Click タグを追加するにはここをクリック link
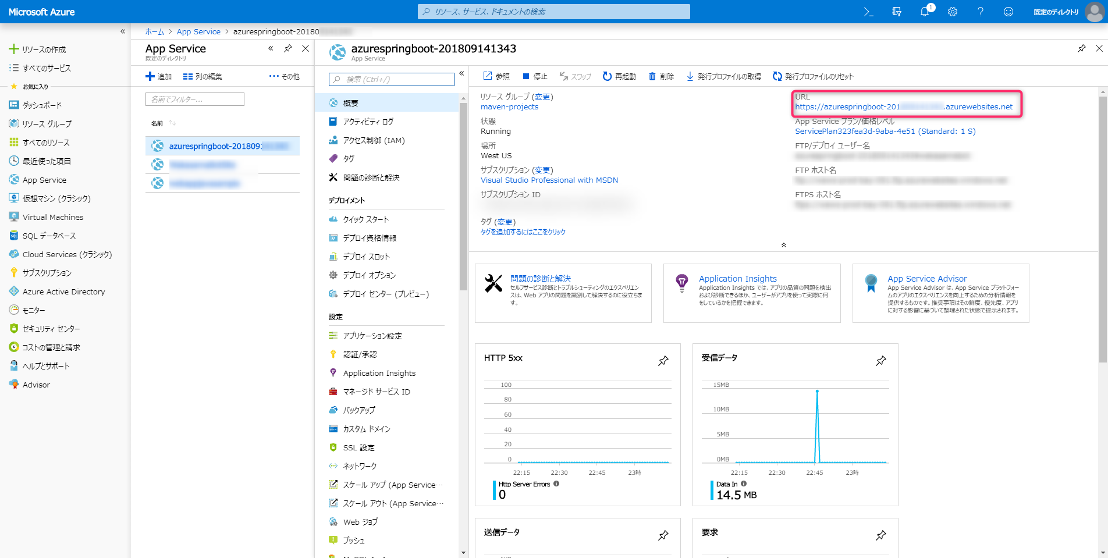Image resolution: width=1108 pixels, height=558 pixels. (x=523, y=232)
